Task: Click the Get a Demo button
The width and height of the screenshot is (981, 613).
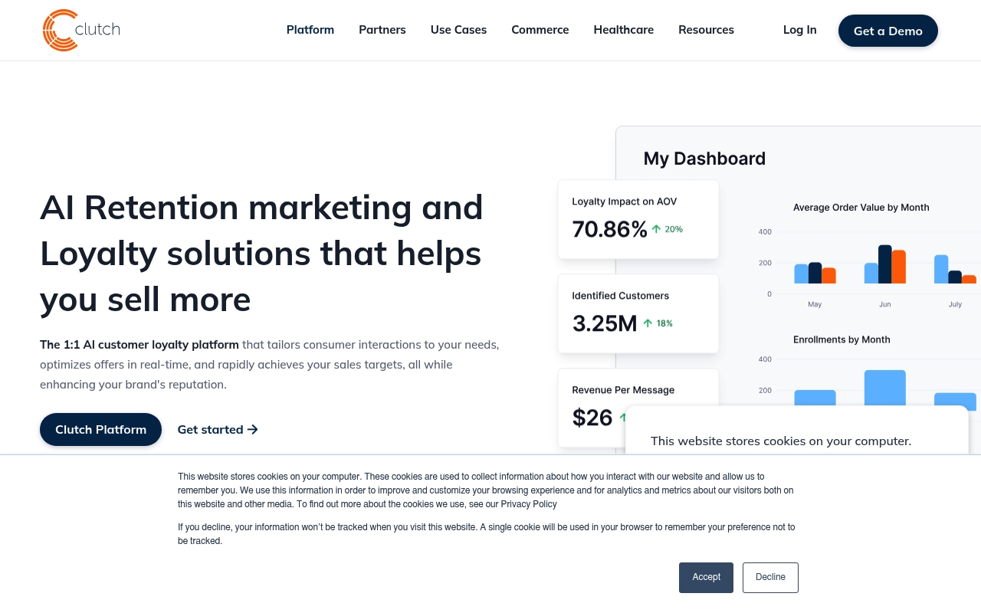Action: pyautogui.click(x=888, y=31)
